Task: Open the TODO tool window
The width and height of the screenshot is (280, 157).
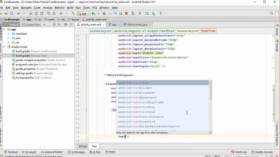Action: (110, 152)
